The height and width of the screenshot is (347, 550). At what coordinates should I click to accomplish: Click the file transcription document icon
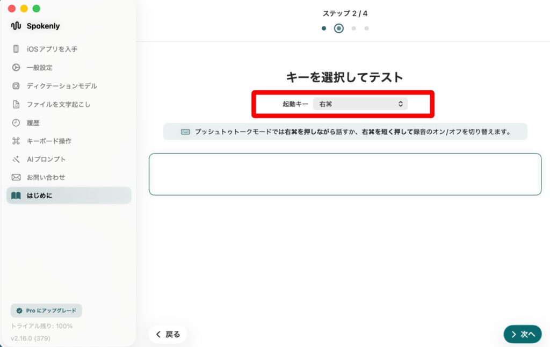coord(16,104)
